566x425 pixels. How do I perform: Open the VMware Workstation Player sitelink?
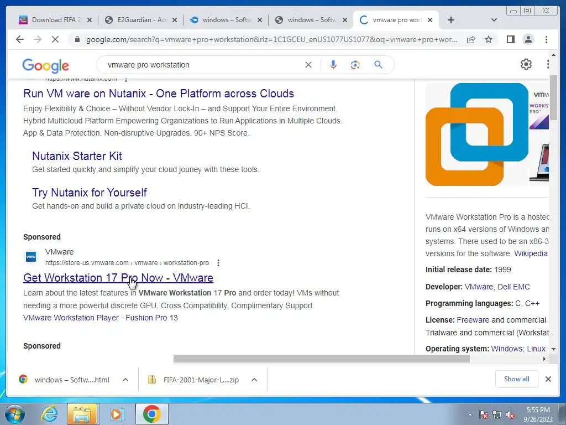71,318
